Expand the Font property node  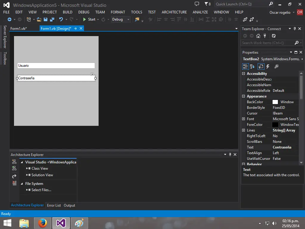click(x=243, y=119)
